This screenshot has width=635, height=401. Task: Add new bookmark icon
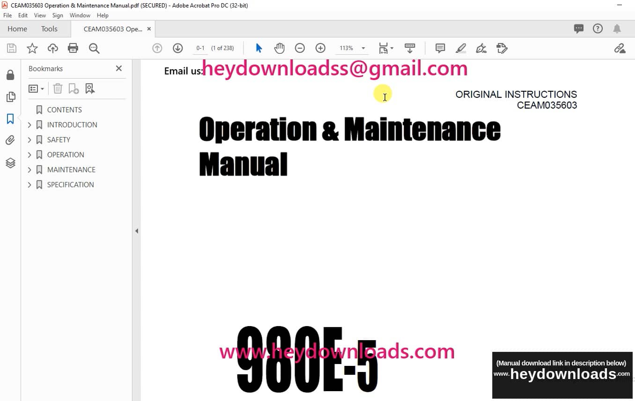click(x=74, y=89)
